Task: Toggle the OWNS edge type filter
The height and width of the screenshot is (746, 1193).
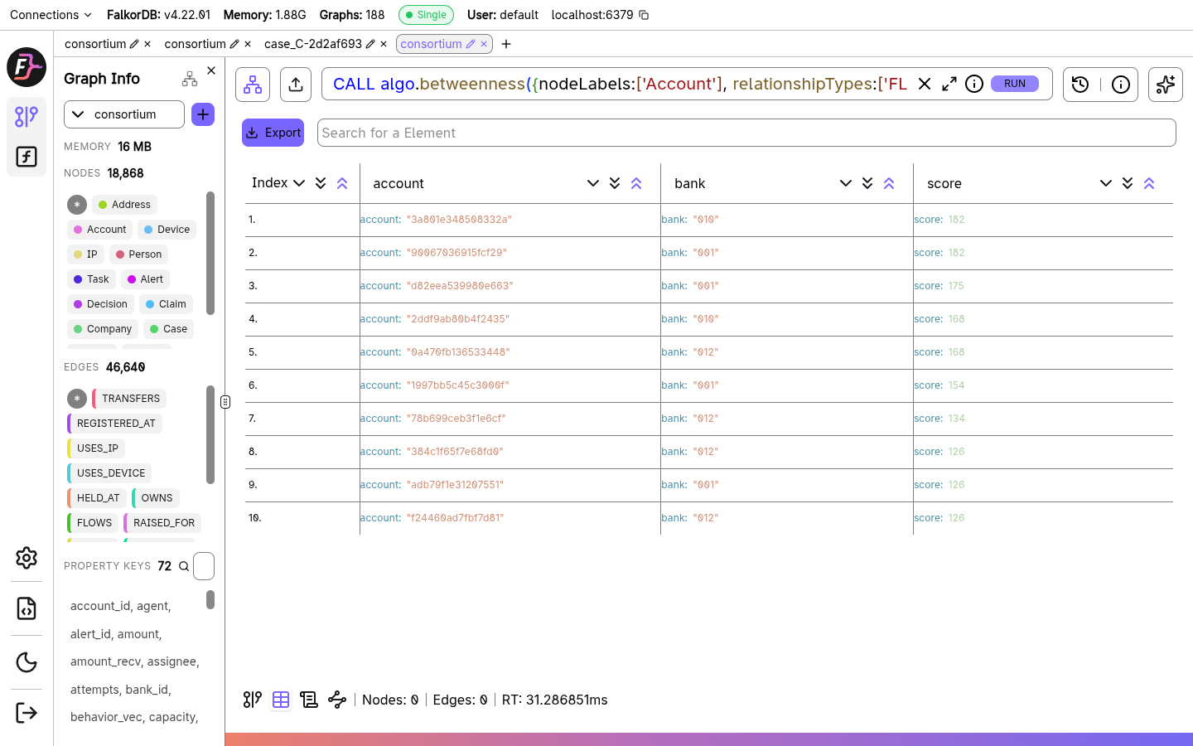Action: pyautogui.click(x=156, y=498)
